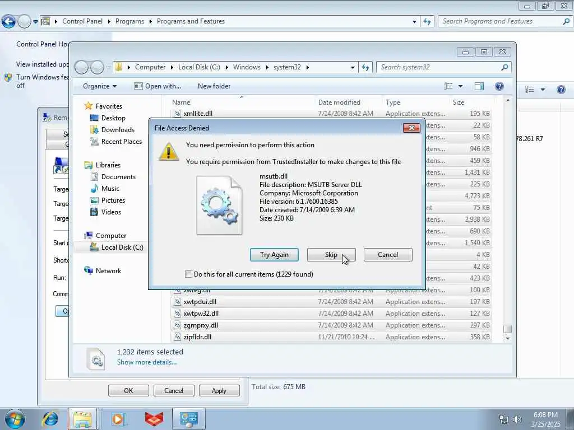Select Favorites in navigation pane
This screenshot has width=574, height=430.
pyautogui.click(x=109, y=106)
